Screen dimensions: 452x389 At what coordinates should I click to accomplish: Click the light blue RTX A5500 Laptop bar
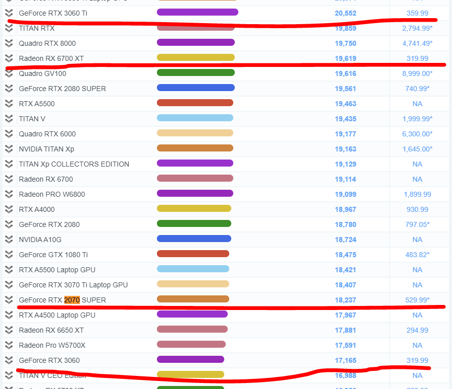tap(193, 269)
